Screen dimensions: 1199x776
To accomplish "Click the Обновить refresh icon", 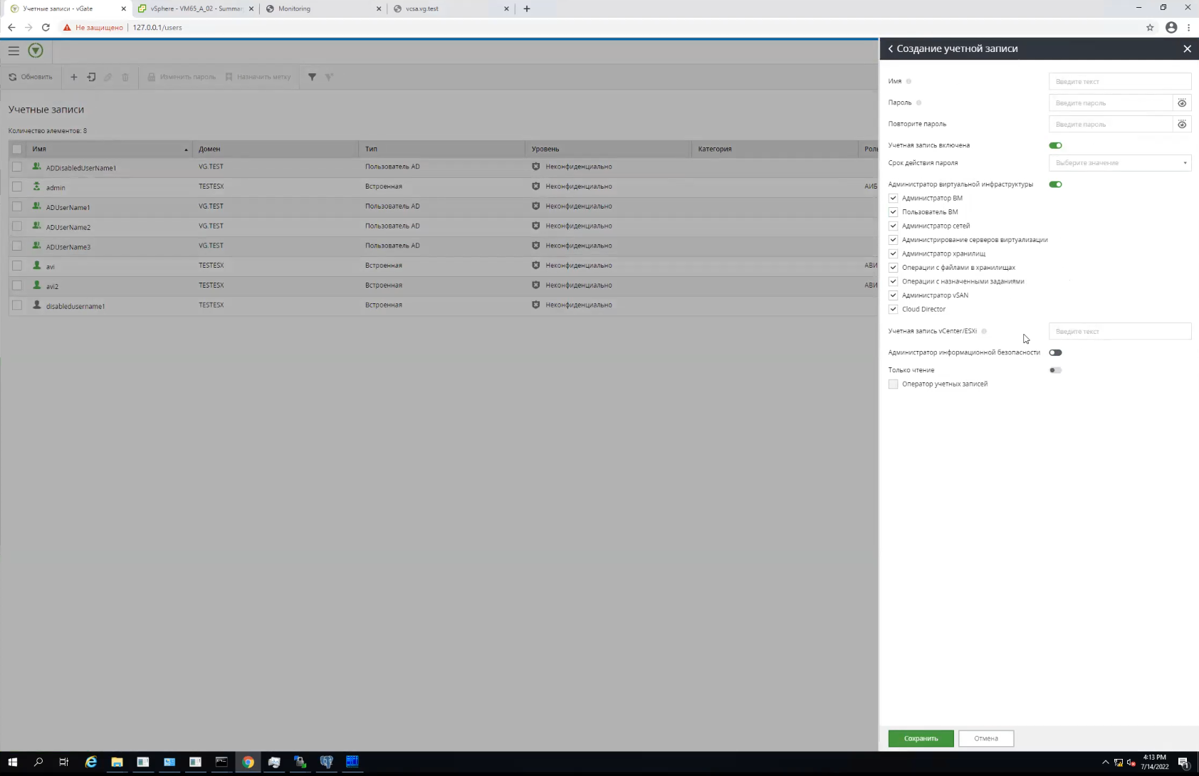I will pos(13,77).
